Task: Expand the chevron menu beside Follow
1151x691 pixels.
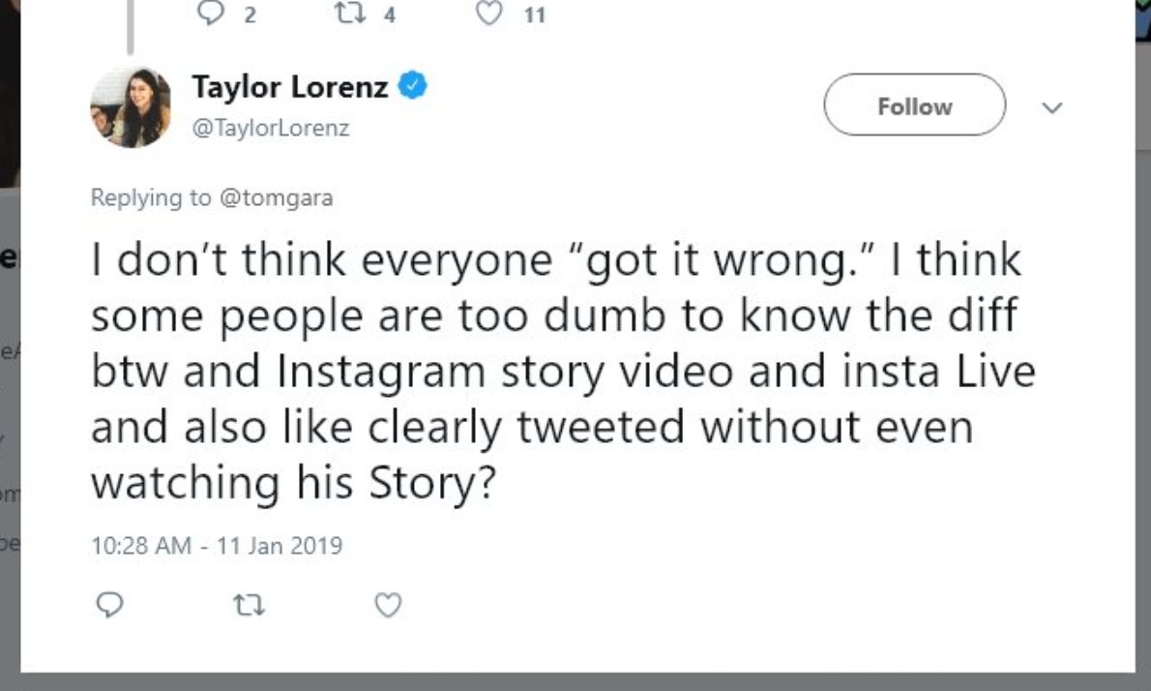Action: click(x=1053, y=107)
